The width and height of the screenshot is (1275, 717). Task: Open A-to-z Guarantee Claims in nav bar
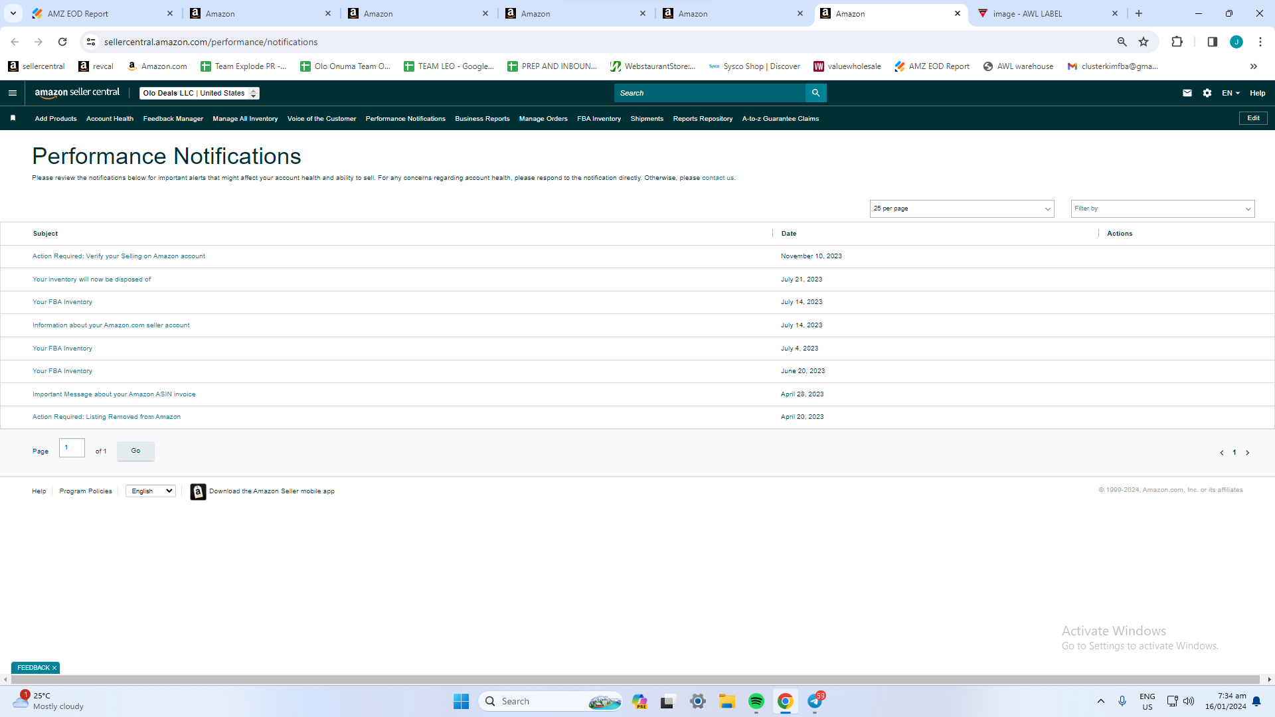780,119
